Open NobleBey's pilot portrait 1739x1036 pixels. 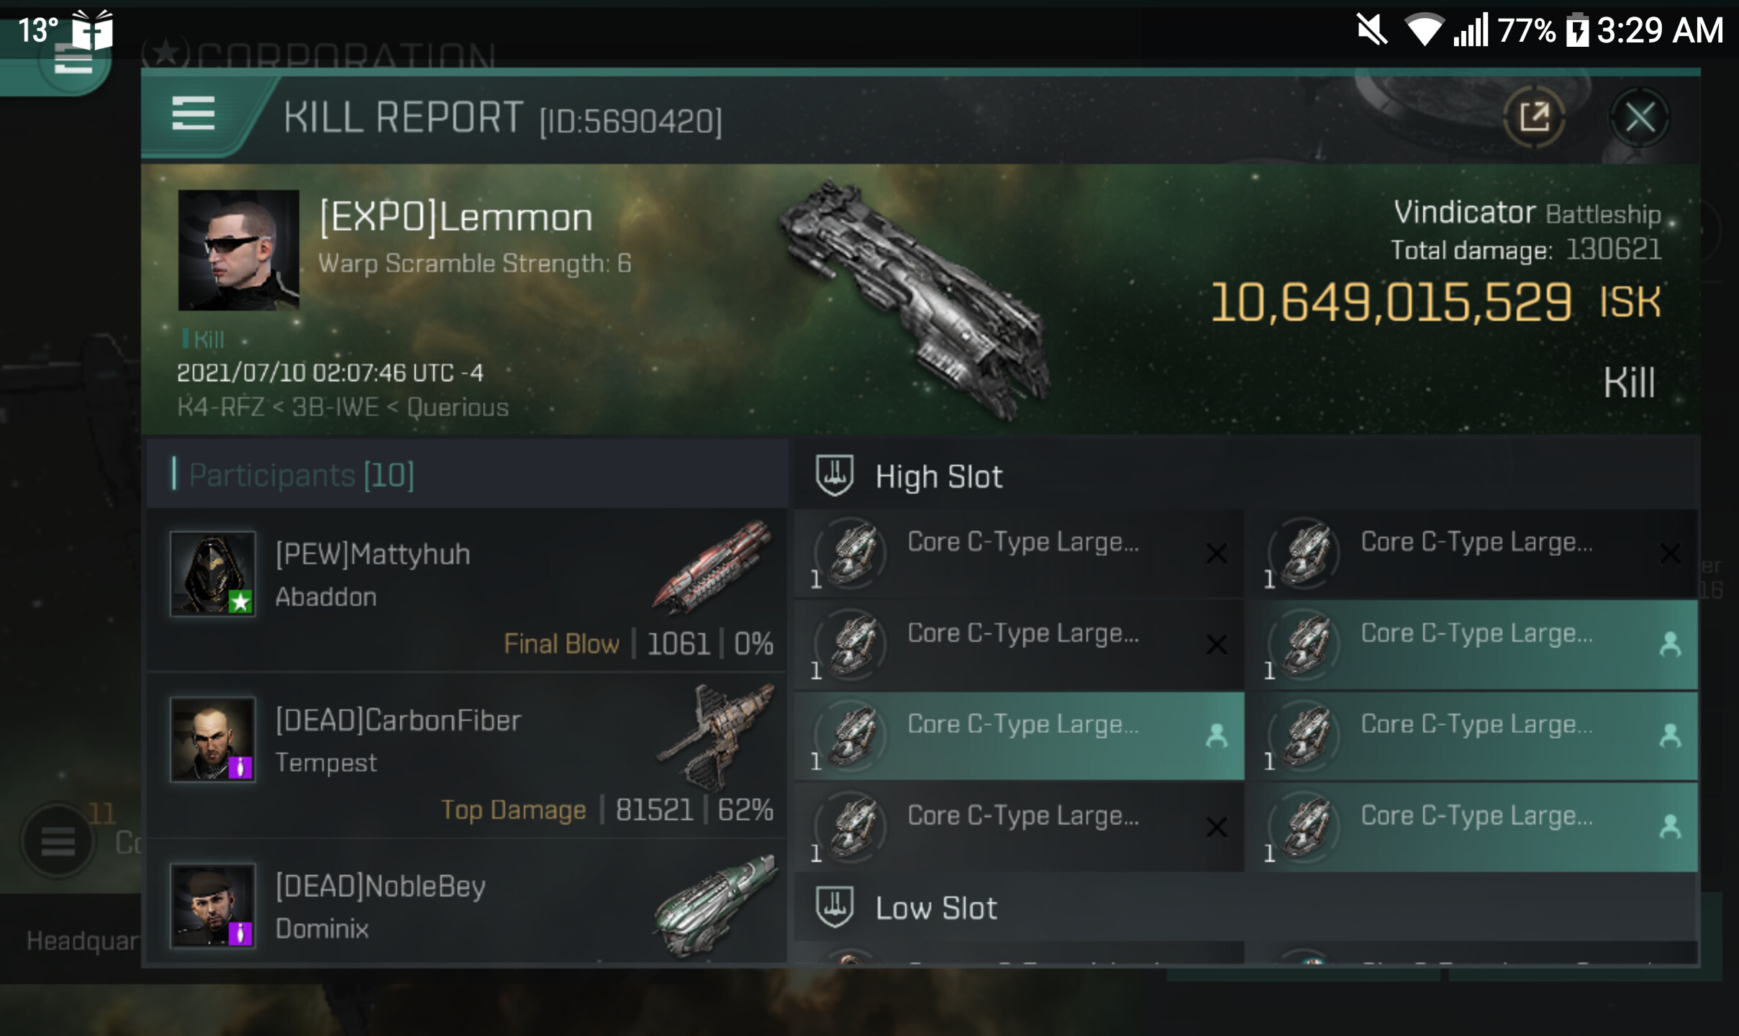[x=213, y=906]
